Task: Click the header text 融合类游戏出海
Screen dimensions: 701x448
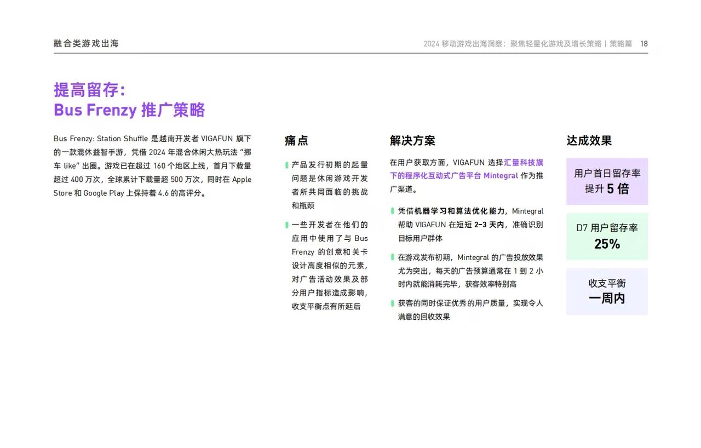Action: (86, 44)
